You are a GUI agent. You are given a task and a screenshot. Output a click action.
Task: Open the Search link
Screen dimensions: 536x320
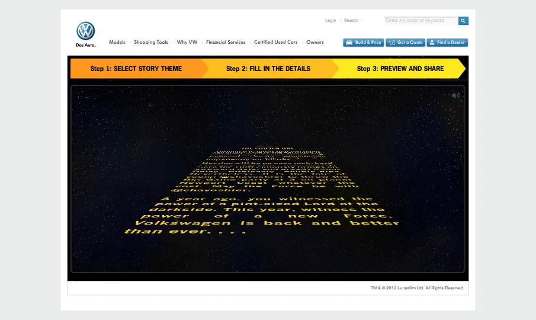351,21
